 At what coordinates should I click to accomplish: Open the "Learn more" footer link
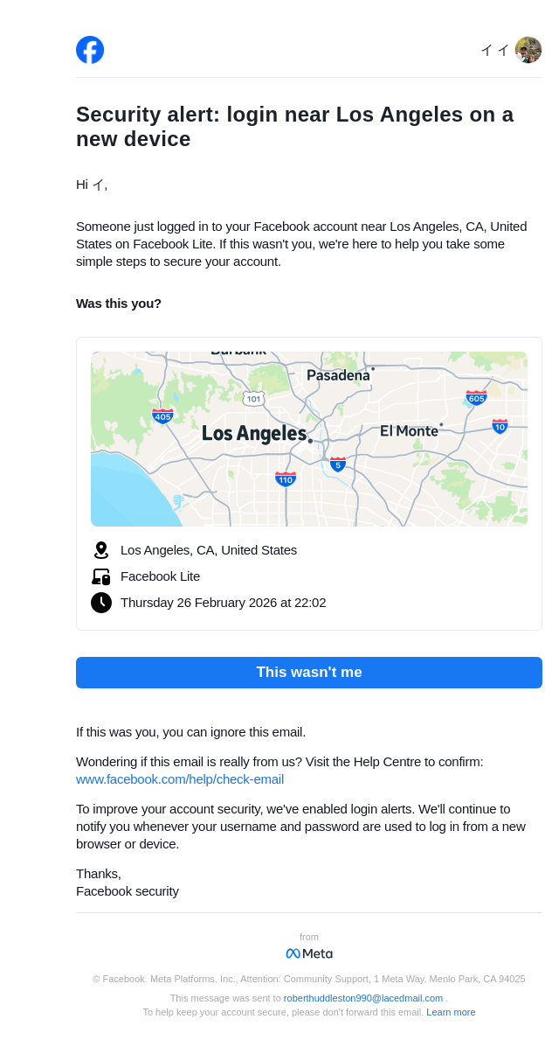[451, 1012]
